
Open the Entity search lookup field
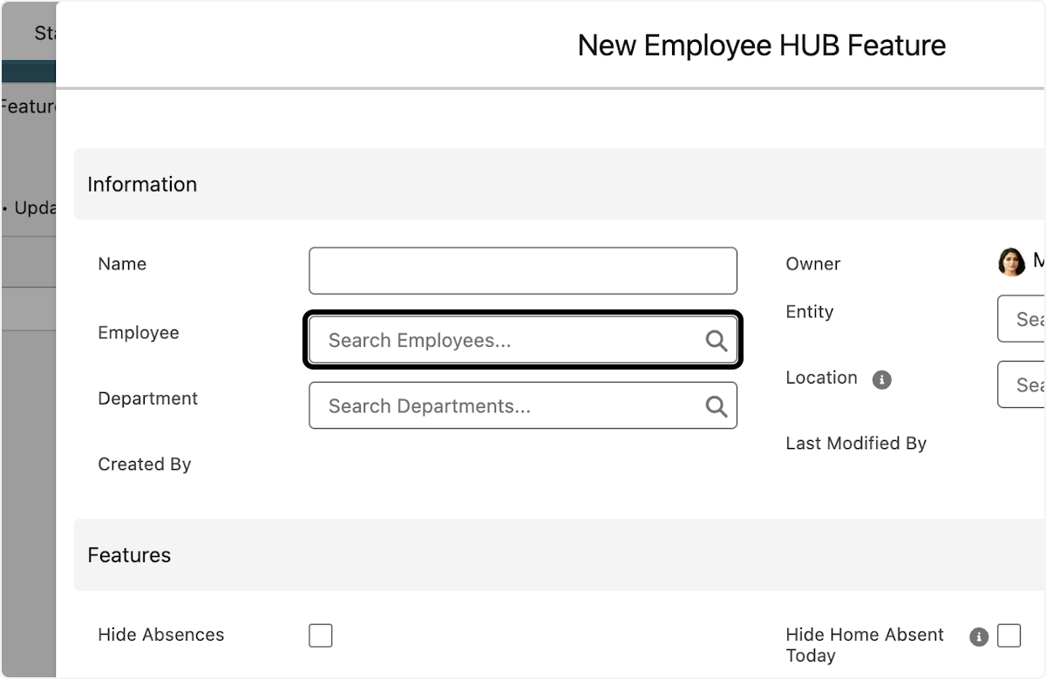[1029, 318]
